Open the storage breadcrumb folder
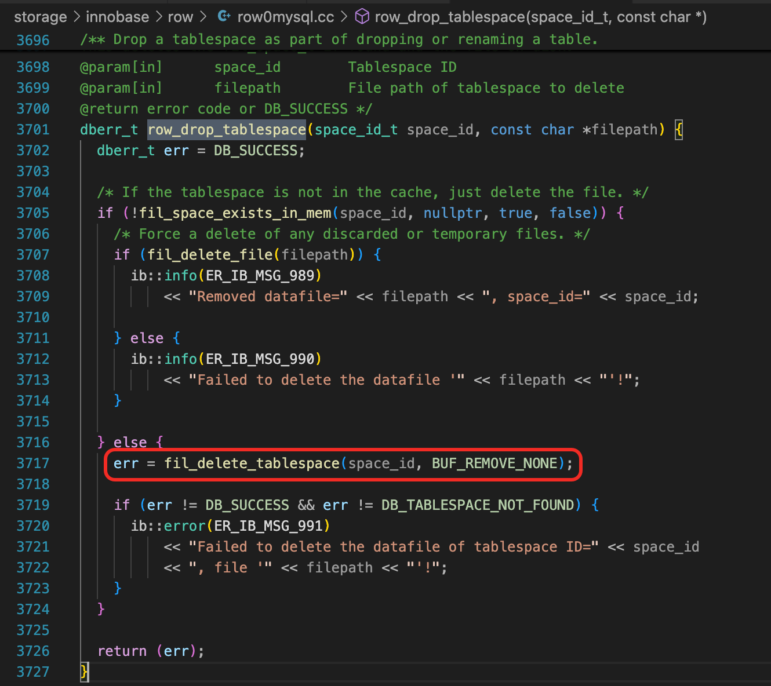Screen dimensions: 771x686 pos(40,17)
